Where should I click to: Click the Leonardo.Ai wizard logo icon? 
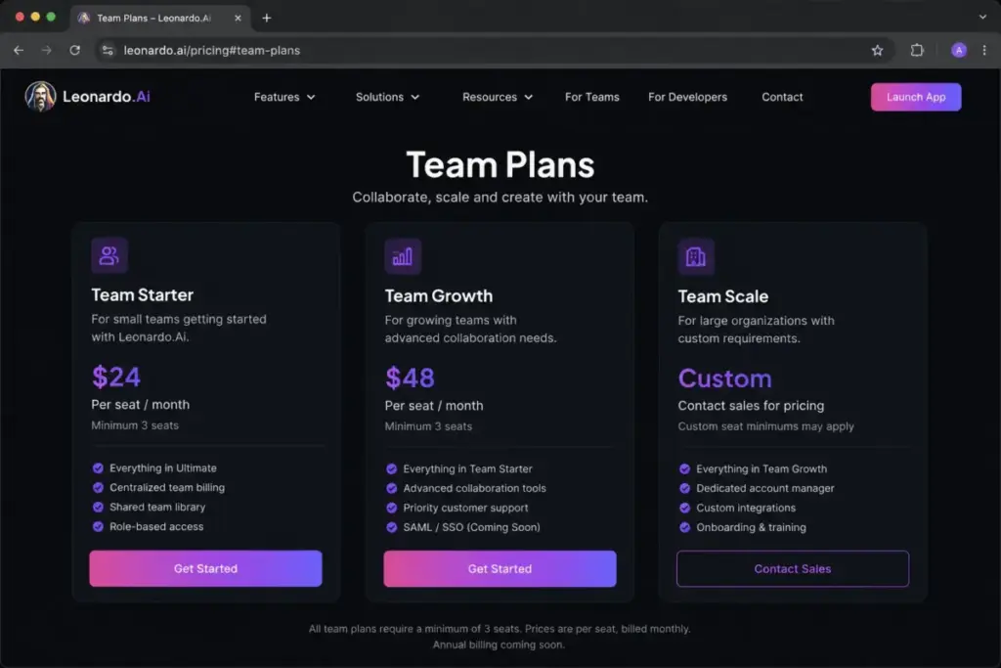click(40, 97)
